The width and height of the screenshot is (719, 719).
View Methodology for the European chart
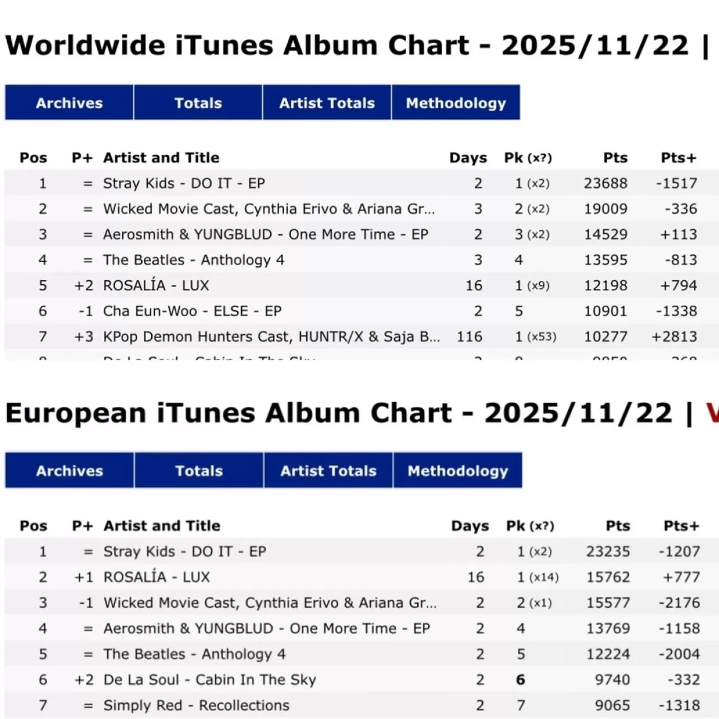(457, 471)
